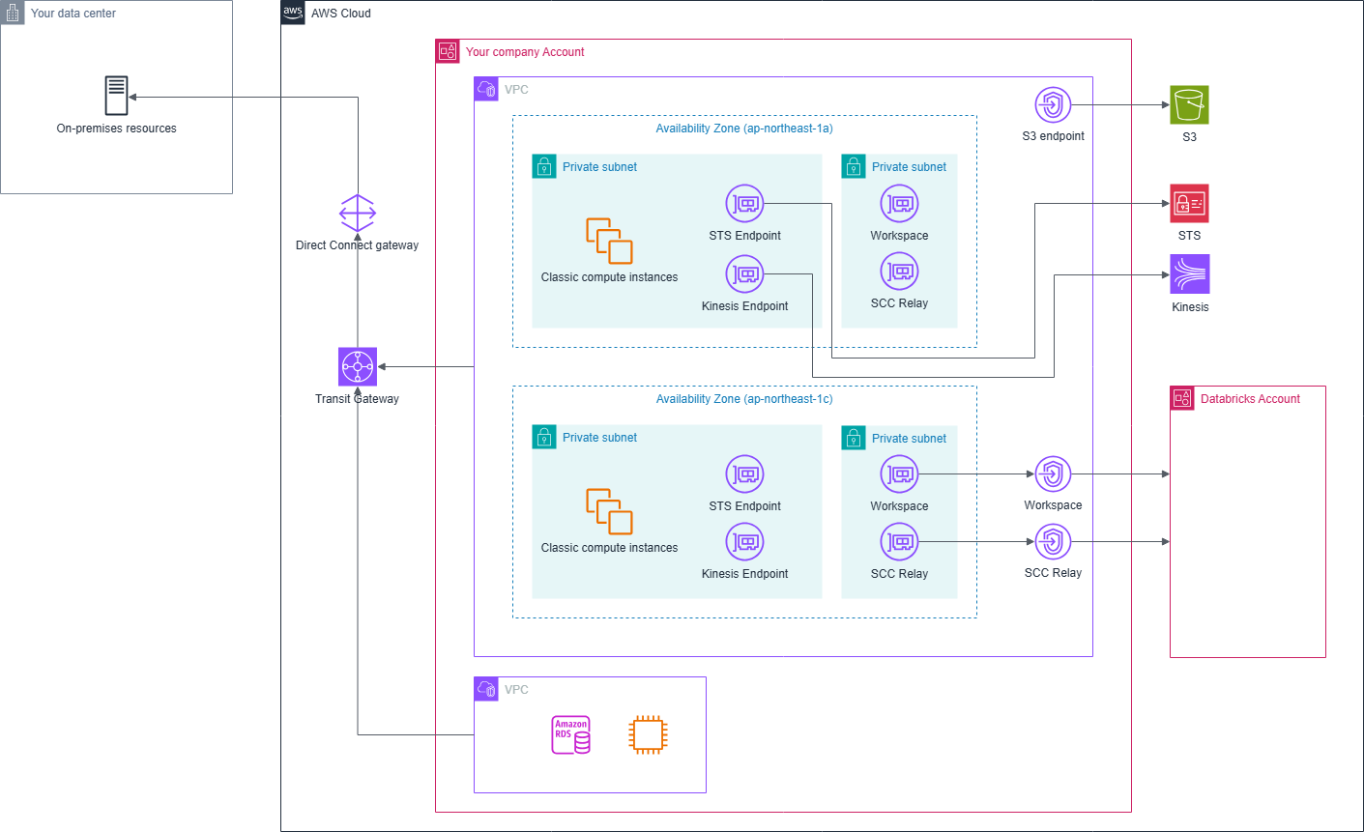Click the "Kinesis Endpoint" label in ap-northeast-1c
1364x832 pixels.
[x=745, y=574]
